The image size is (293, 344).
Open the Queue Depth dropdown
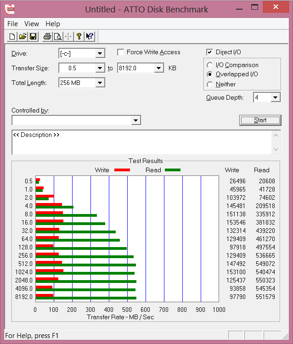275,97
